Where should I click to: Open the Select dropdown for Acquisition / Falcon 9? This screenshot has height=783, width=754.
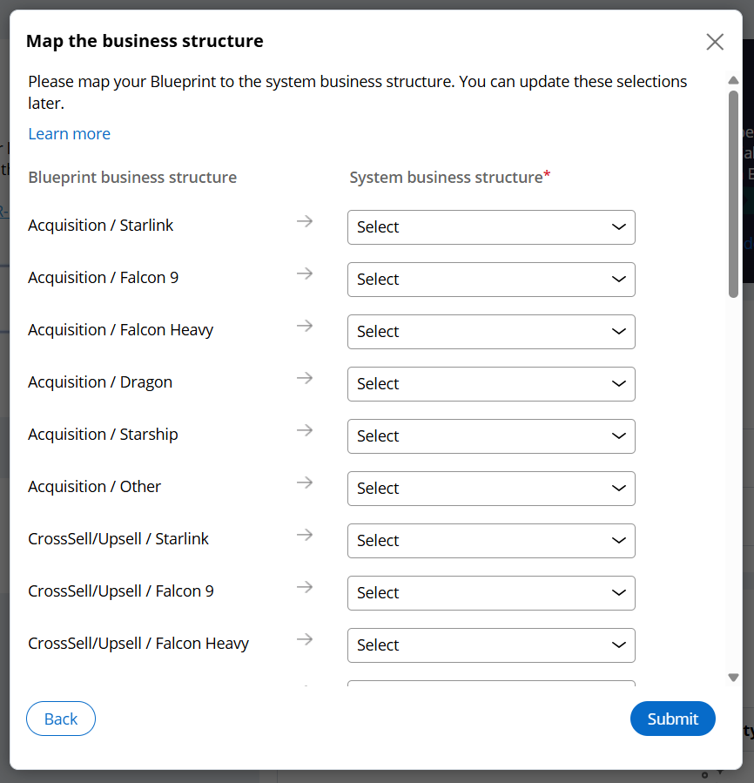[491, 280]
